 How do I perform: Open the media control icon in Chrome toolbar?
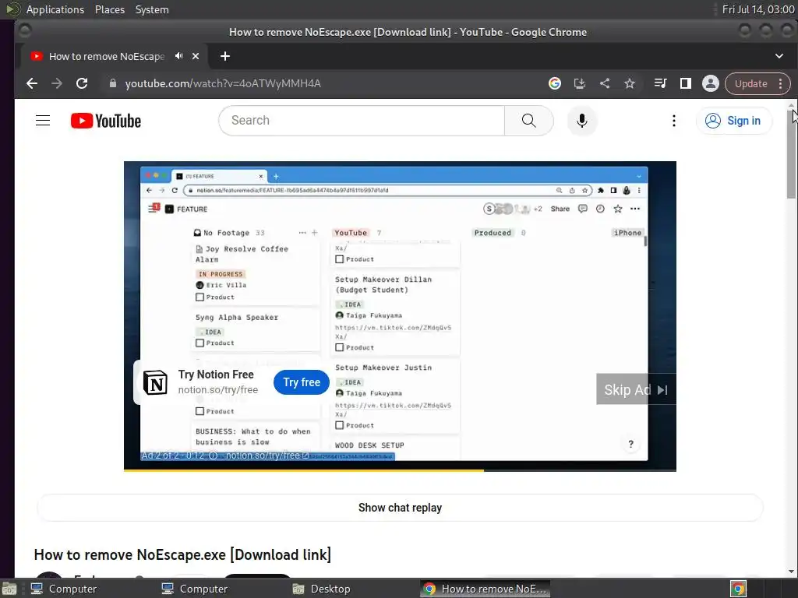(x=660, y=83)
